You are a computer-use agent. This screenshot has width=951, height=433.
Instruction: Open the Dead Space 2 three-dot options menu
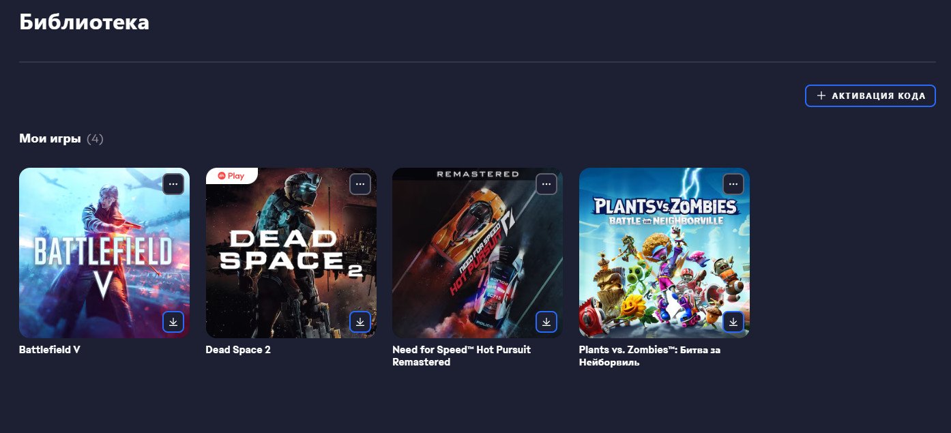click(360, 184)
